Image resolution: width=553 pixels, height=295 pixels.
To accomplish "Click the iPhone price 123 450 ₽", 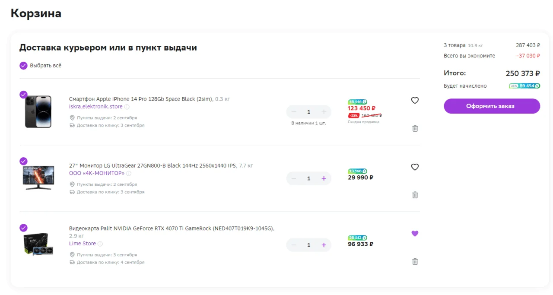I will coord(362,108).
